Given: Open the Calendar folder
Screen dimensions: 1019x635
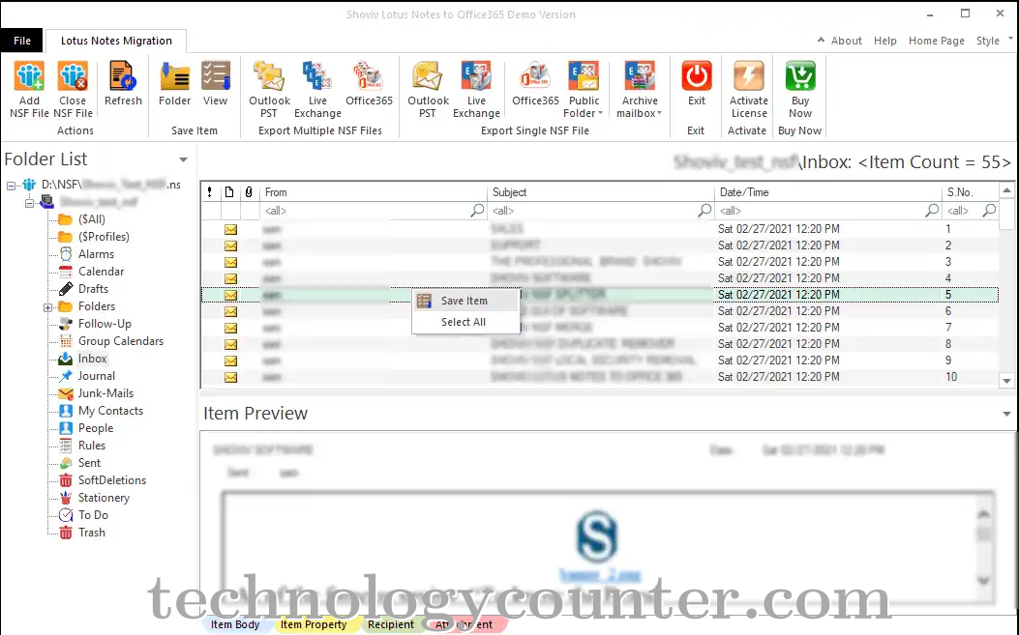Looking at the screenshot, I should pos(101,272).
